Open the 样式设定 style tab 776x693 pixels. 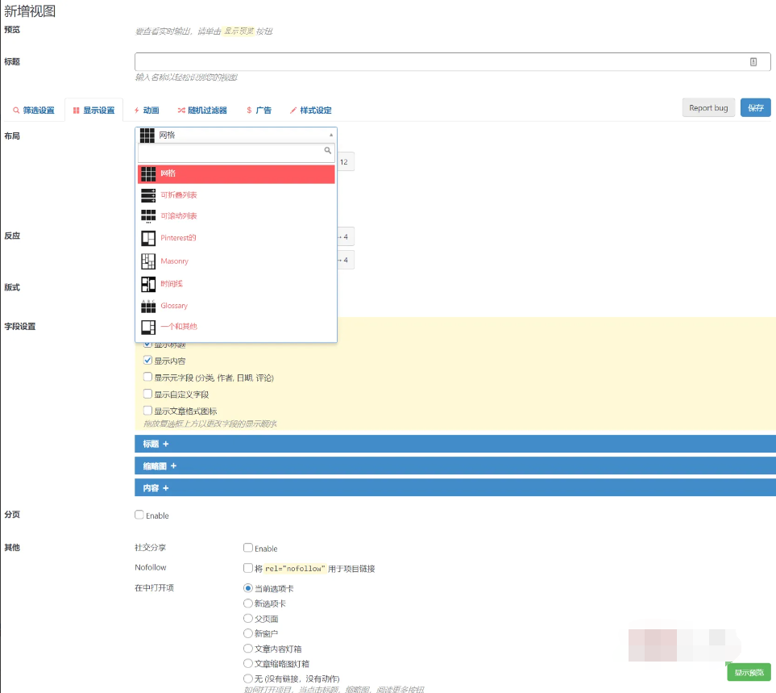point(311,110)
